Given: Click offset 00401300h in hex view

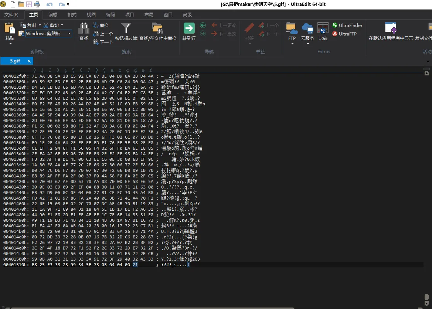Looking at the screenshot, I should 16,82.
